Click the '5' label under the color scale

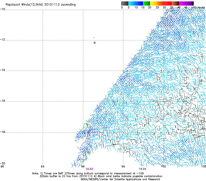coord(129,8)
